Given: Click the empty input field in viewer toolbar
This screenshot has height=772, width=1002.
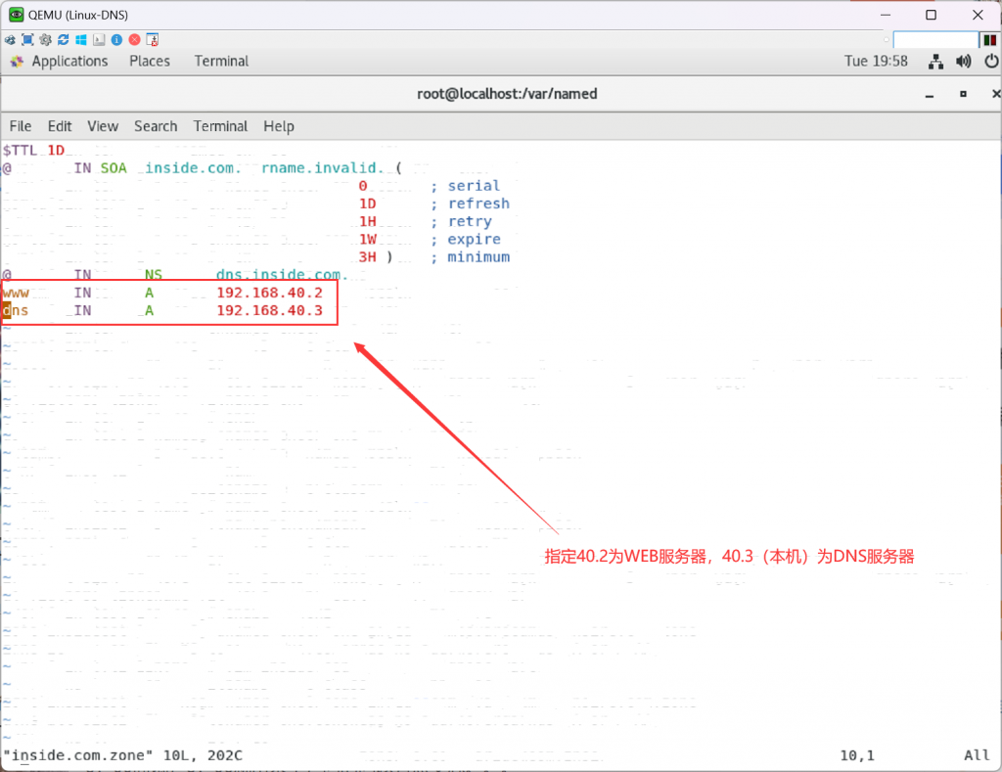Looking at the screenshot, I should point(934,40).
